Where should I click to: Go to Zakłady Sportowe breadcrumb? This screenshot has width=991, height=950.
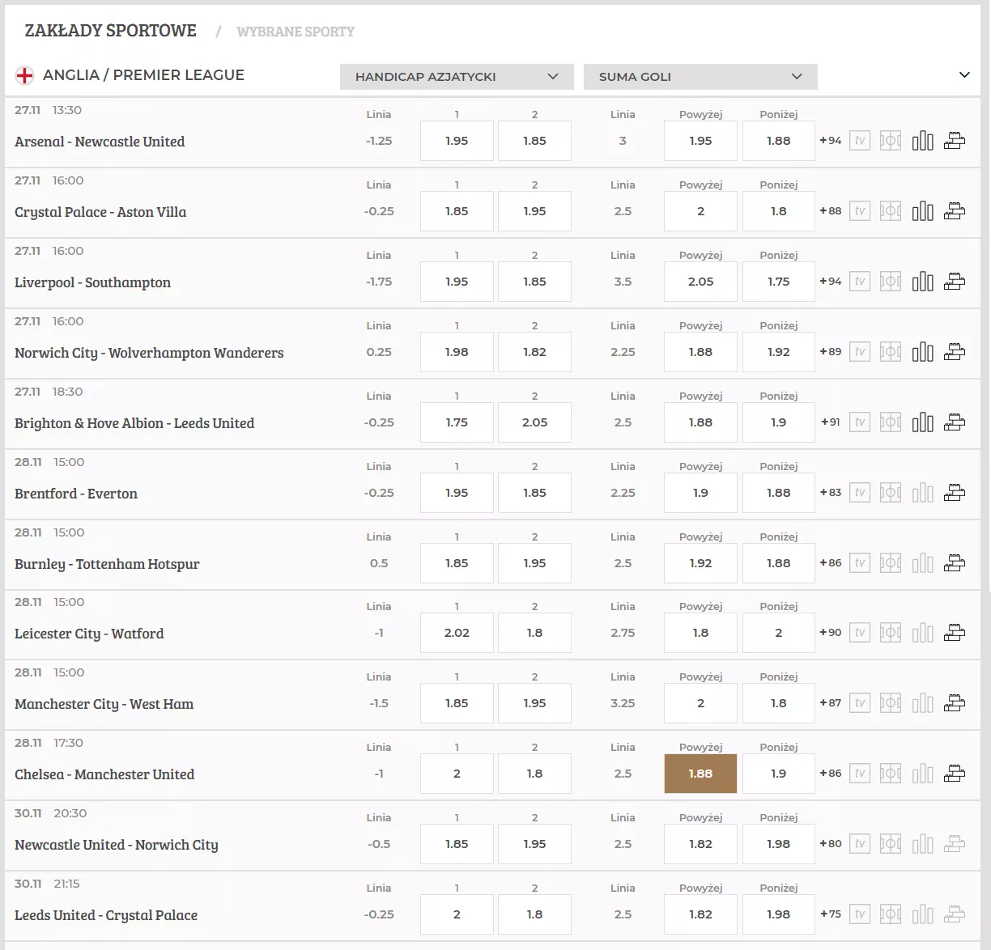(x=111, y=31)
